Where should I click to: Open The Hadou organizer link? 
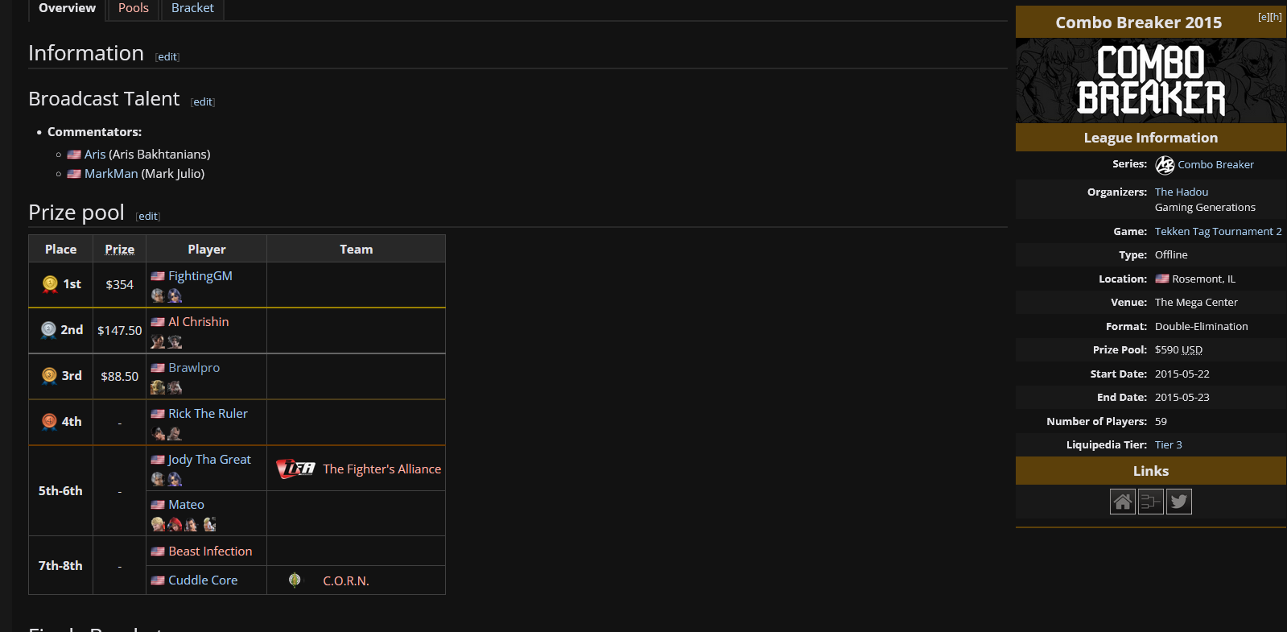pos(1182,192)
